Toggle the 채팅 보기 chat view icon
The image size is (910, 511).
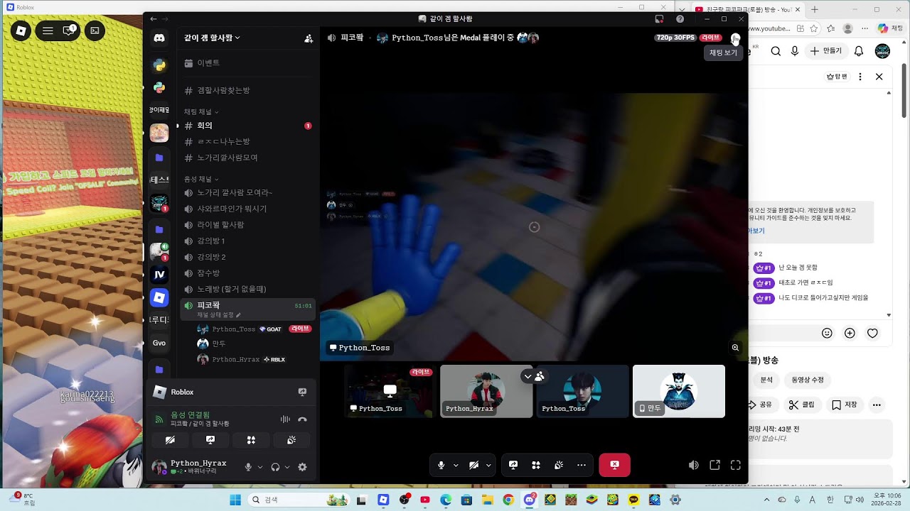[x=735, y=38]
